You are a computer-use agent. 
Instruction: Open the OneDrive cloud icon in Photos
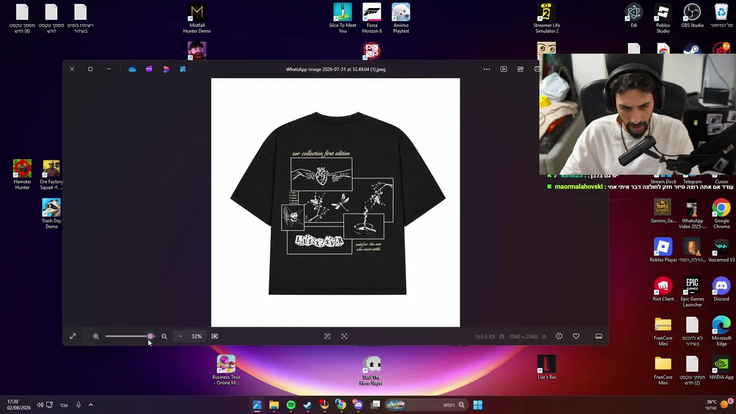132,69
